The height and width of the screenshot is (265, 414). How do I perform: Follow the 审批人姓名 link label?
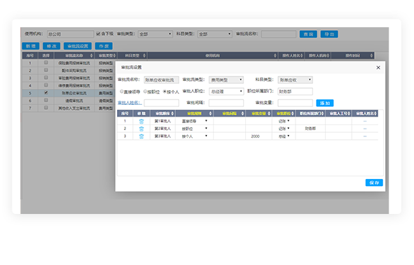pyautogui.click(x=130, y=103)
